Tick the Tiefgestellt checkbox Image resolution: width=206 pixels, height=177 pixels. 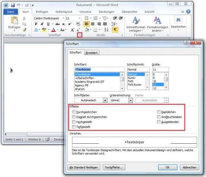click(74, 127)
